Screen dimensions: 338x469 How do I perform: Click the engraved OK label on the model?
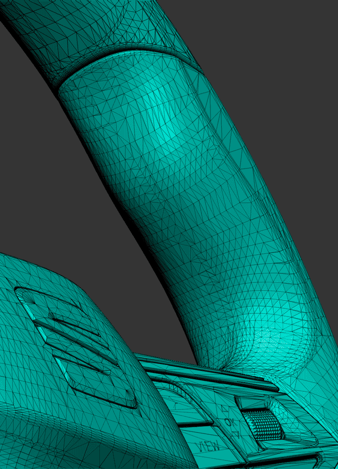[x=231, y=422]
